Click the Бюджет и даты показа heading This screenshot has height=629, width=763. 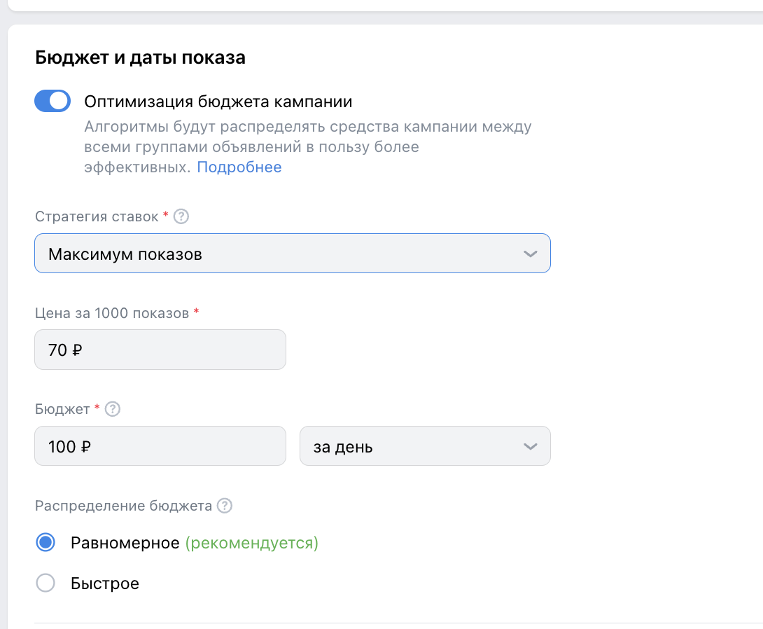point(140,57)
